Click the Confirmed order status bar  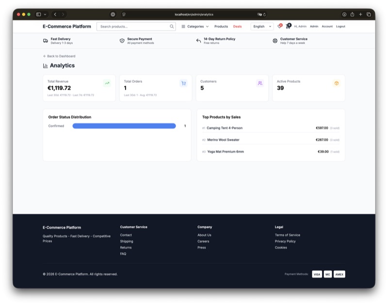[124, 126]
